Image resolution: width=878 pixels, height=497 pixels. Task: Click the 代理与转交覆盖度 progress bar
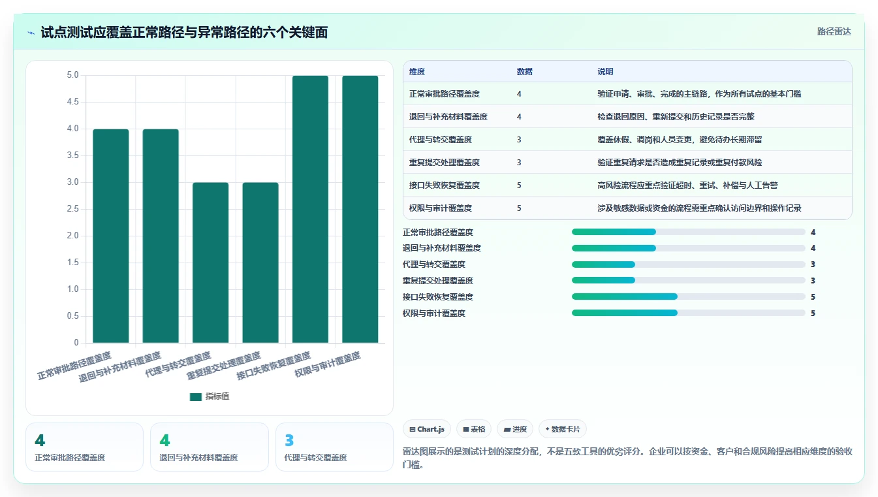(x=689, y=265)
